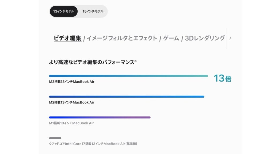The image size is (274, 154).
Task: Switch to the 15インチモデル segment
Action: tap(93, 11)
